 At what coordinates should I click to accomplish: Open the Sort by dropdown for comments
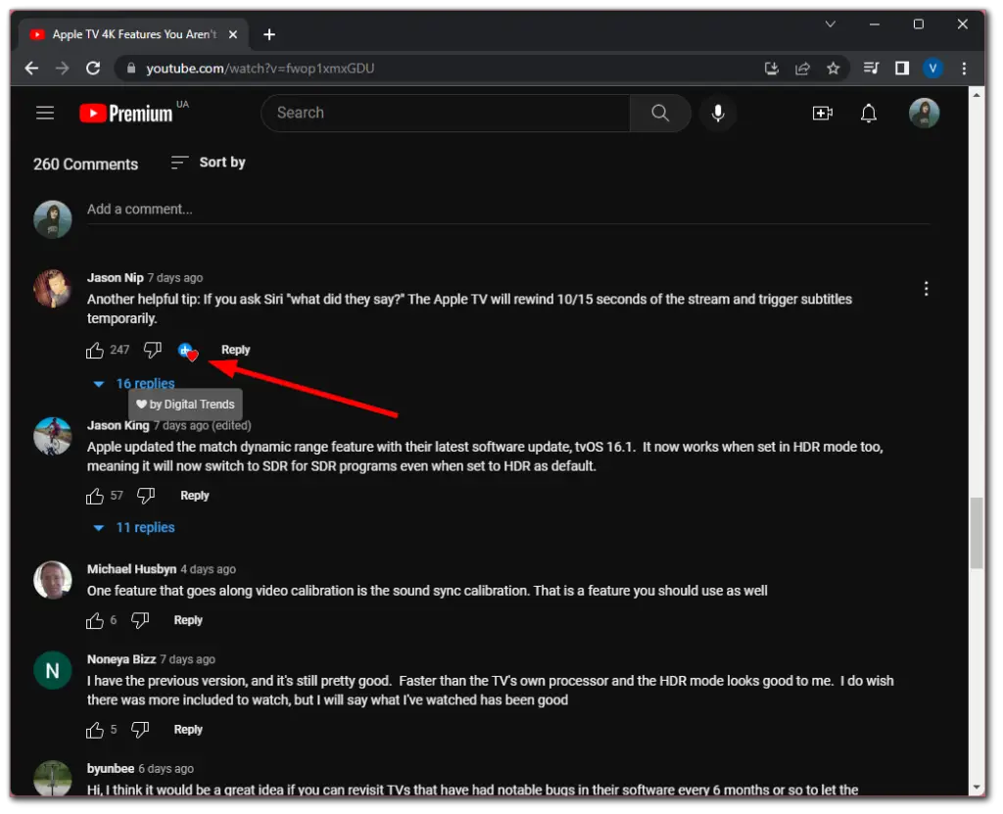(x=207, y=162)
